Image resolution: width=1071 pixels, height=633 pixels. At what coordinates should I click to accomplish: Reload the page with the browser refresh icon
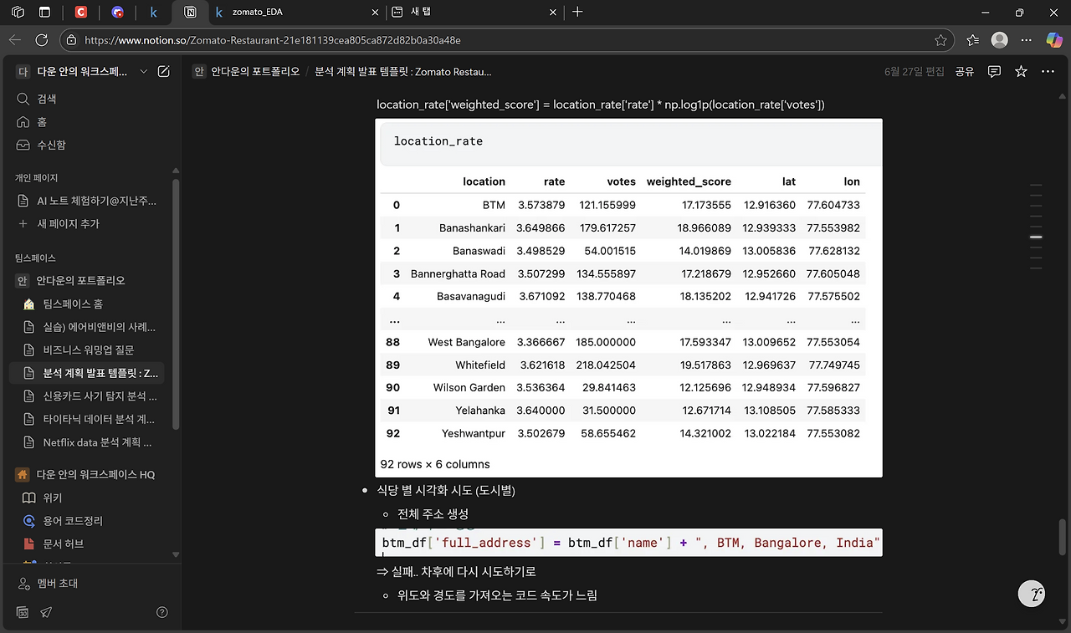(42, 39)
